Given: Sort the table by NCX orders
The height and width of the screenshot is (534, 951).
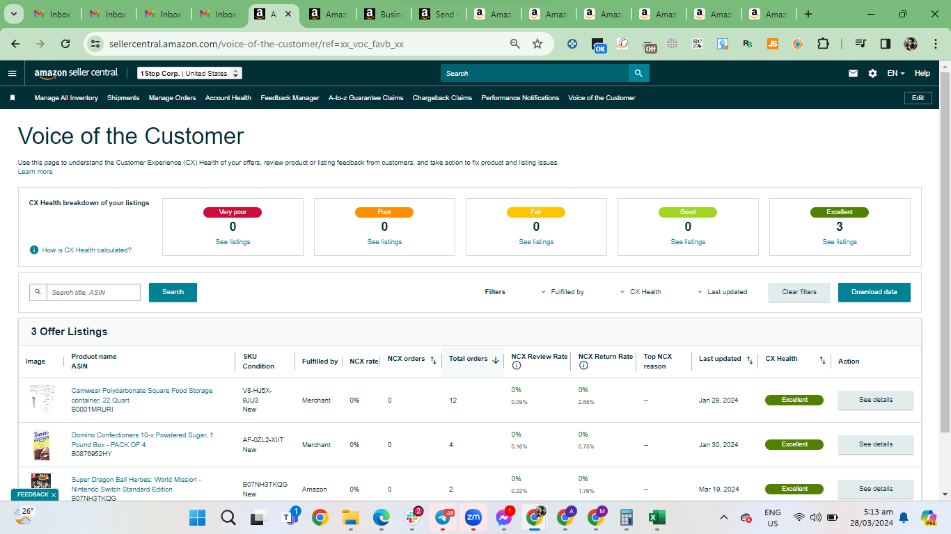Looking at the screenshot, I should pos(433,360).
